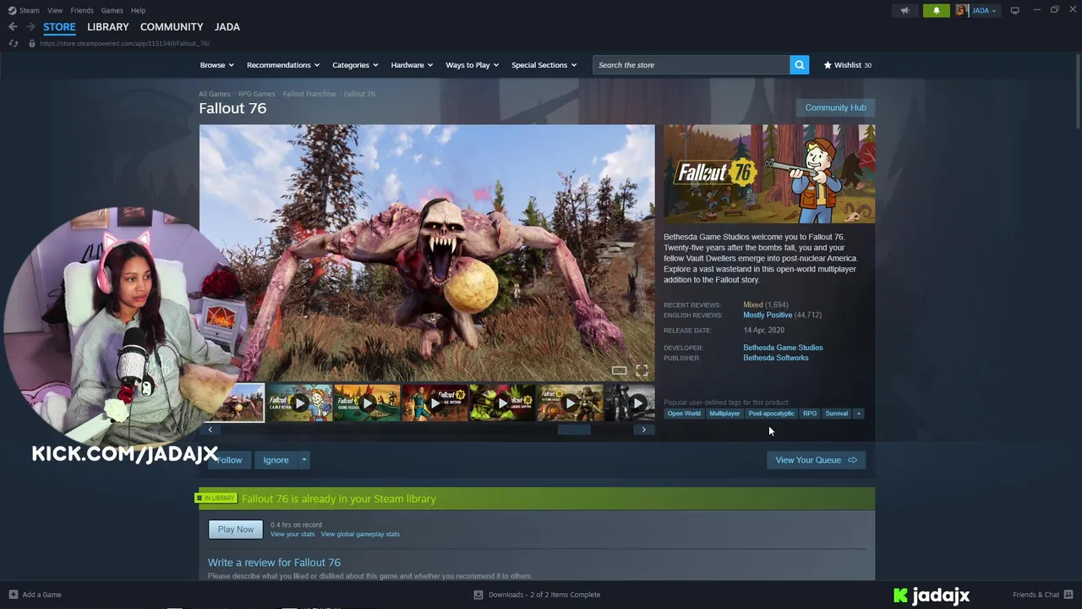Click Downloads 2 of 2 Items Complete
The width and height of the screenshot is (1082, 609).
pyautogui.click(x=544, y=595)
